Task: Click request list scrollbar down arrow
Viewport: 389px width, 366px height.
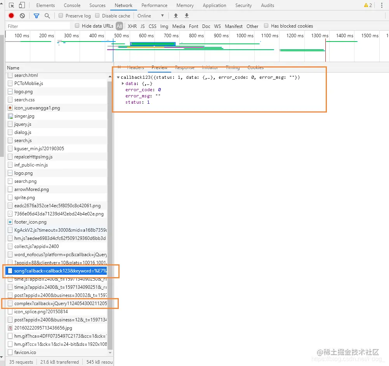Action: (x=110, y=352)
